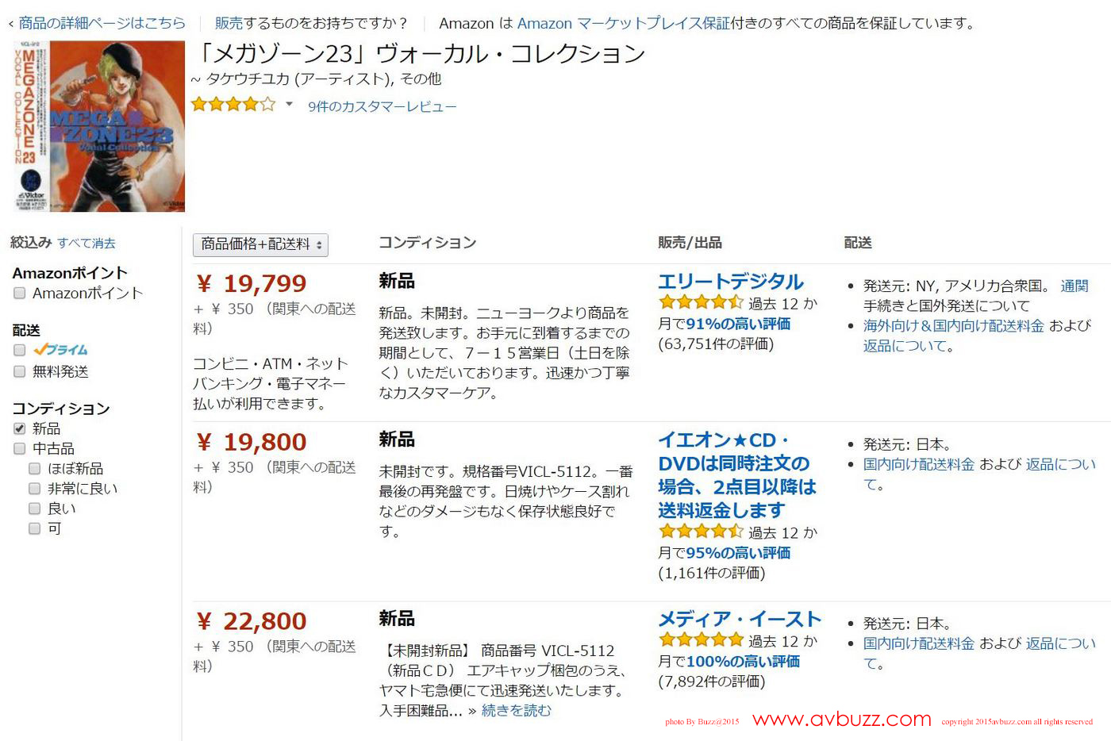
Task: Click エリートデジタル seller star rating
Action: click(x=700, y=302)
